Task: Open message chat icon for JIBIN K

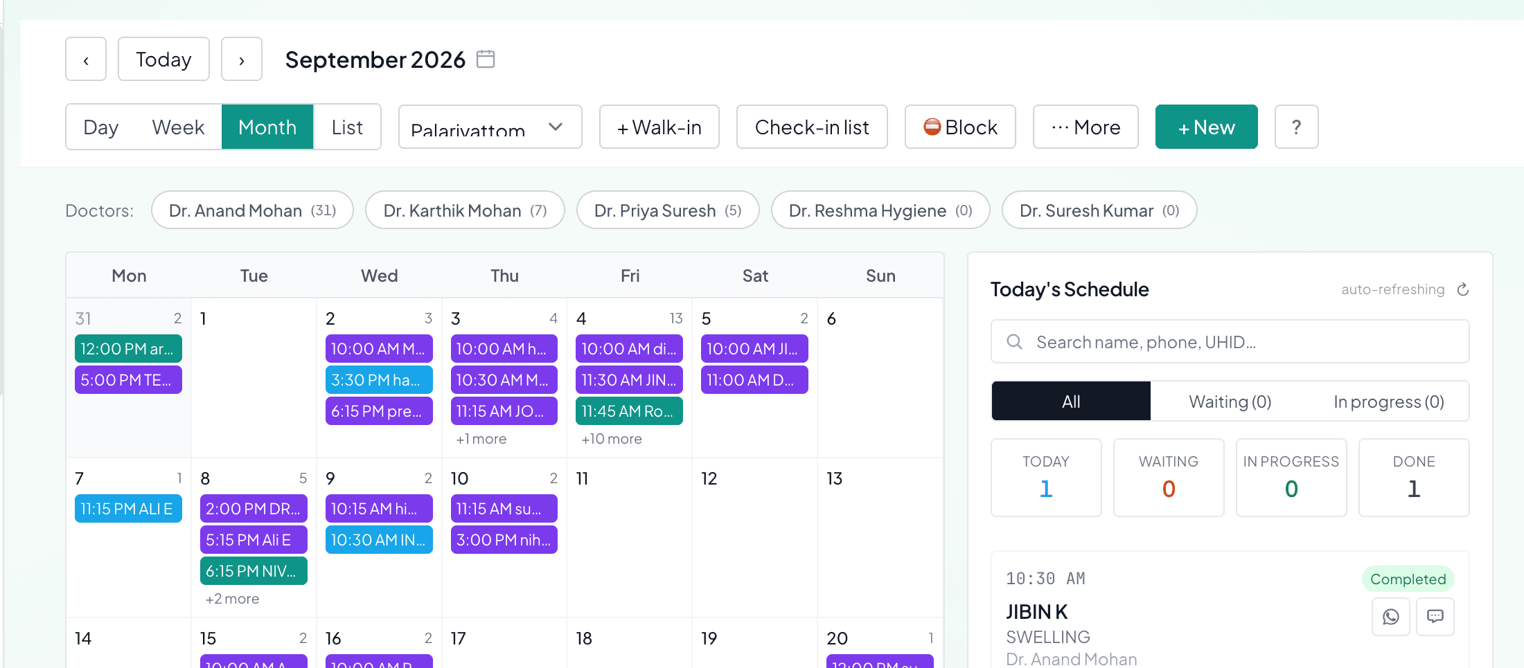Action: (x=1435, y=617)
